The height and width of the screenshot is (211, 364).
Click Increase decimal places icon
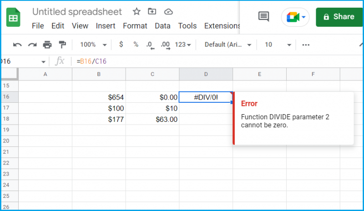click(165, 45)
